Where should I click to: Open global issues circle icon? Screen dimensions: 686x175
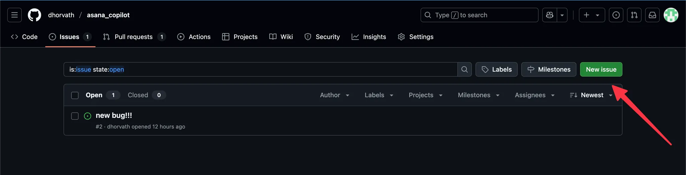click(x=616, y=15)
